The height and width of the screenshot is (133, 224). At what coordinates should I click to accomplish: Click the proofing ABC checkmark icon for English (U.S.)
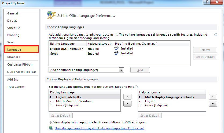tap(116, 48)
